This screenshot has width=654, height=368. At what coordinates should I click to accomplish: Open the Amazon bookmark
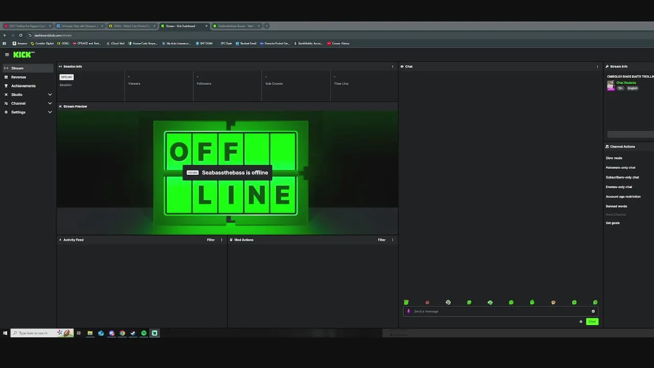[x=20, y=43]
